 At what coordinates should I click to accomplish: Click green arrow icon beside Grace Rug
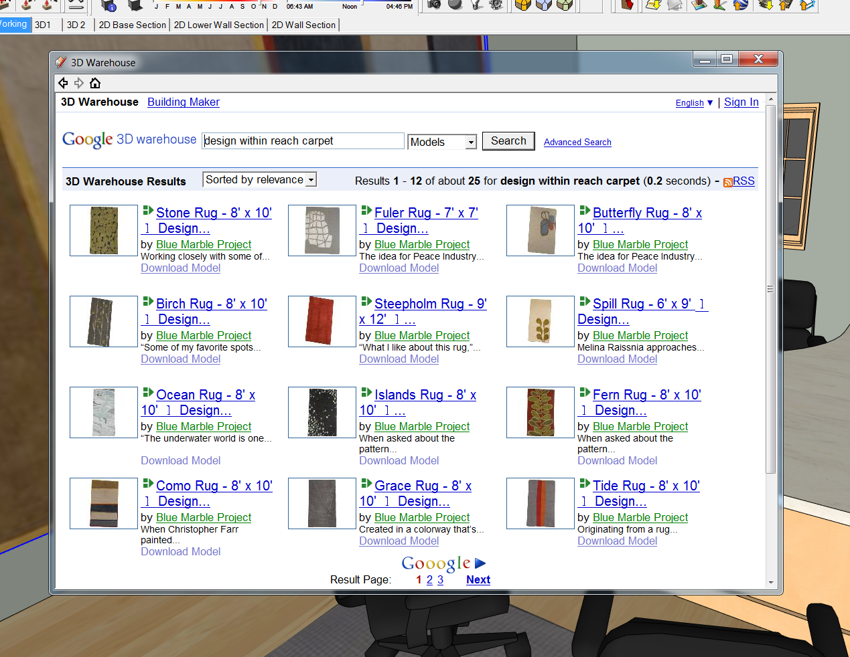pos(366,484)
